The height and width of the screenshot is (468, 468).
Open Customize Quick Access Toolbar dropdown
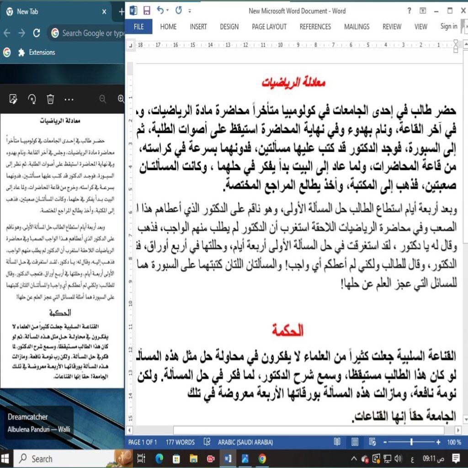tap(190, 11)
